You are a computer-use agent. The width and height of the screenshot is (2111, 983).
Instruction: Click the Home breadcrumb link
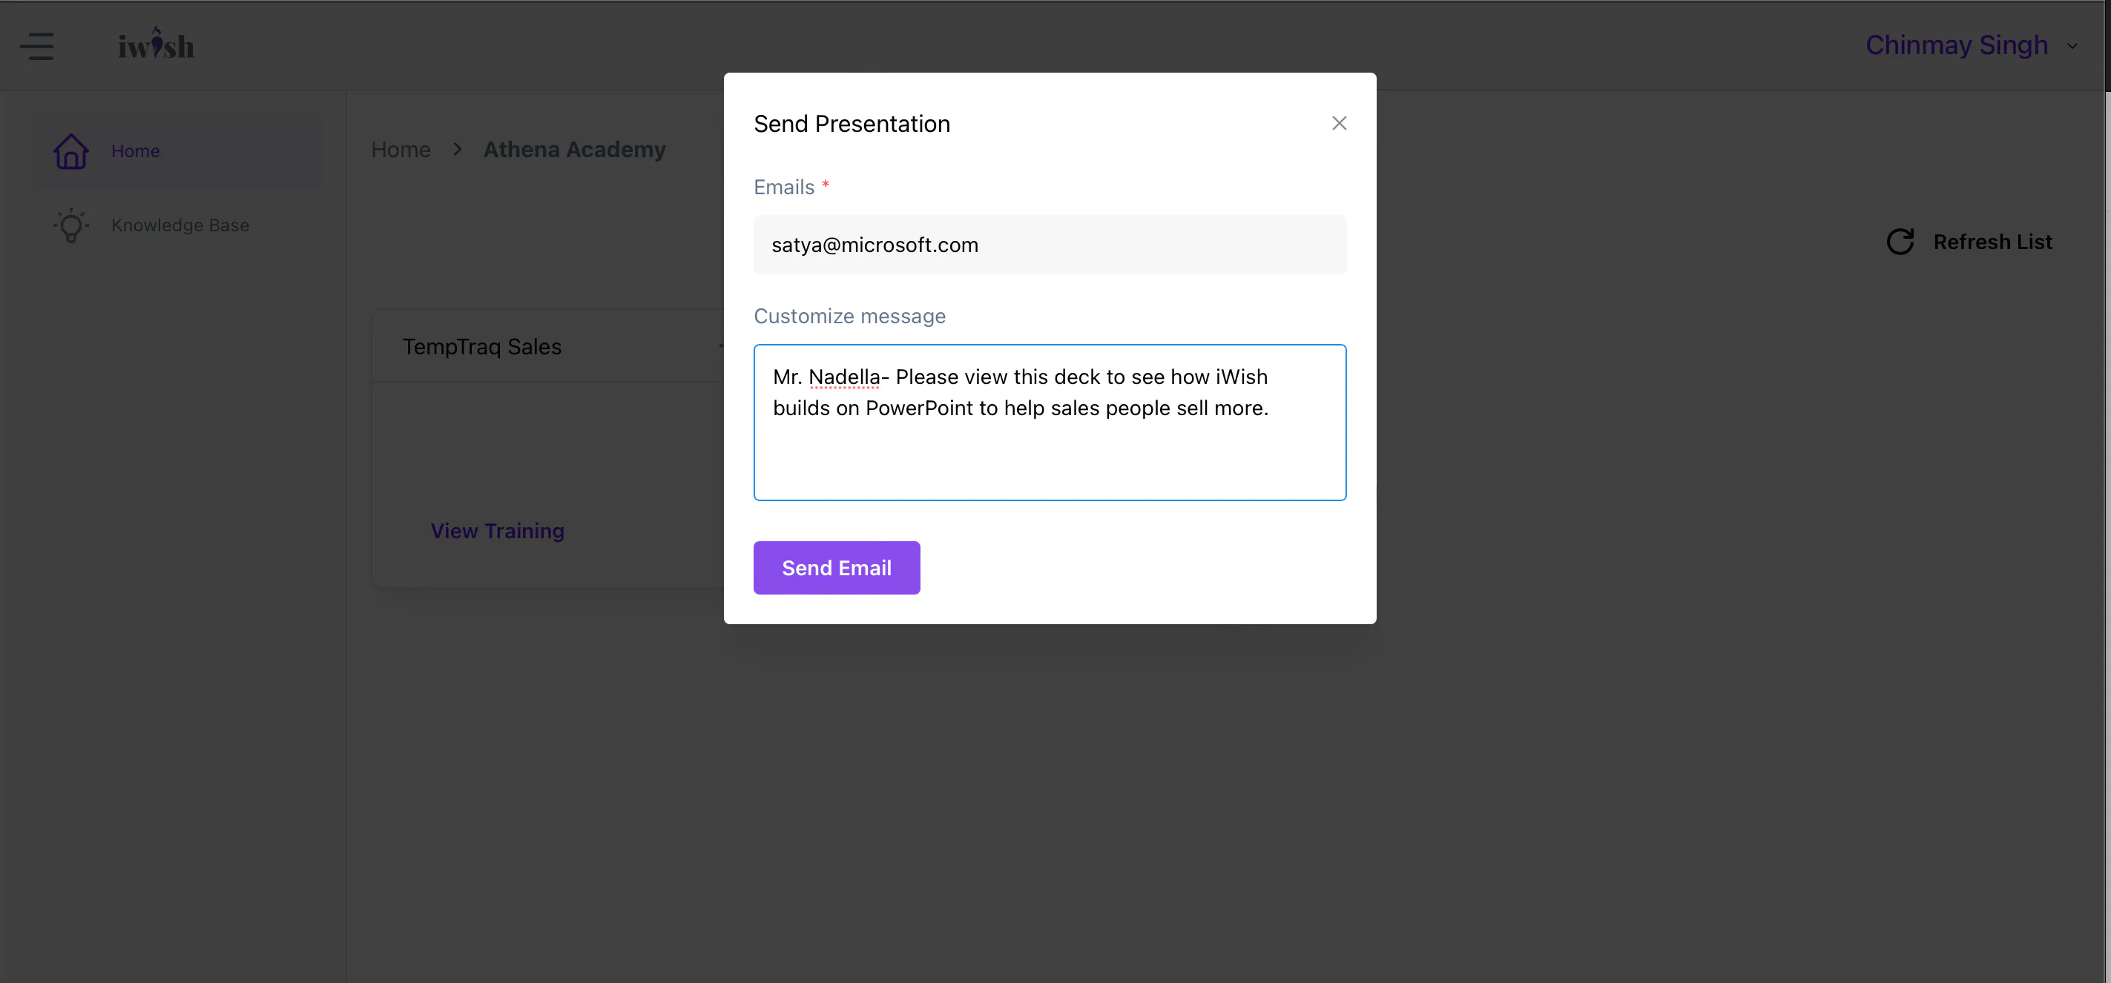point(401,150)
